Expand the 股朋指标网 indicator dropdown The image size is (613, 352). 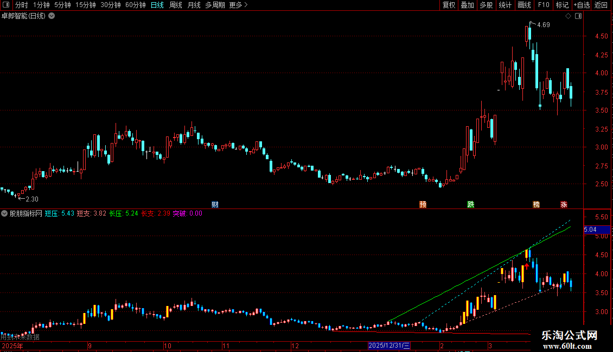(x=4, y=213)
